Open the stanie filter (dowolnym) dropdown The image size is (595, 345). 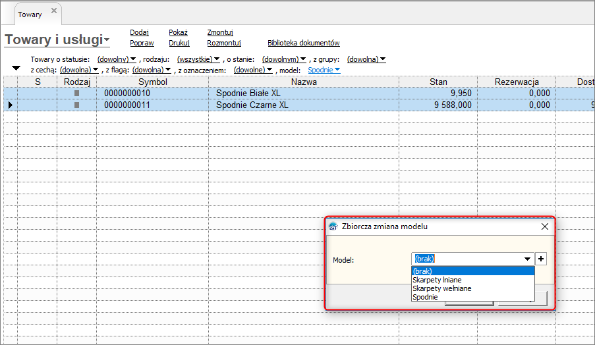284,59
